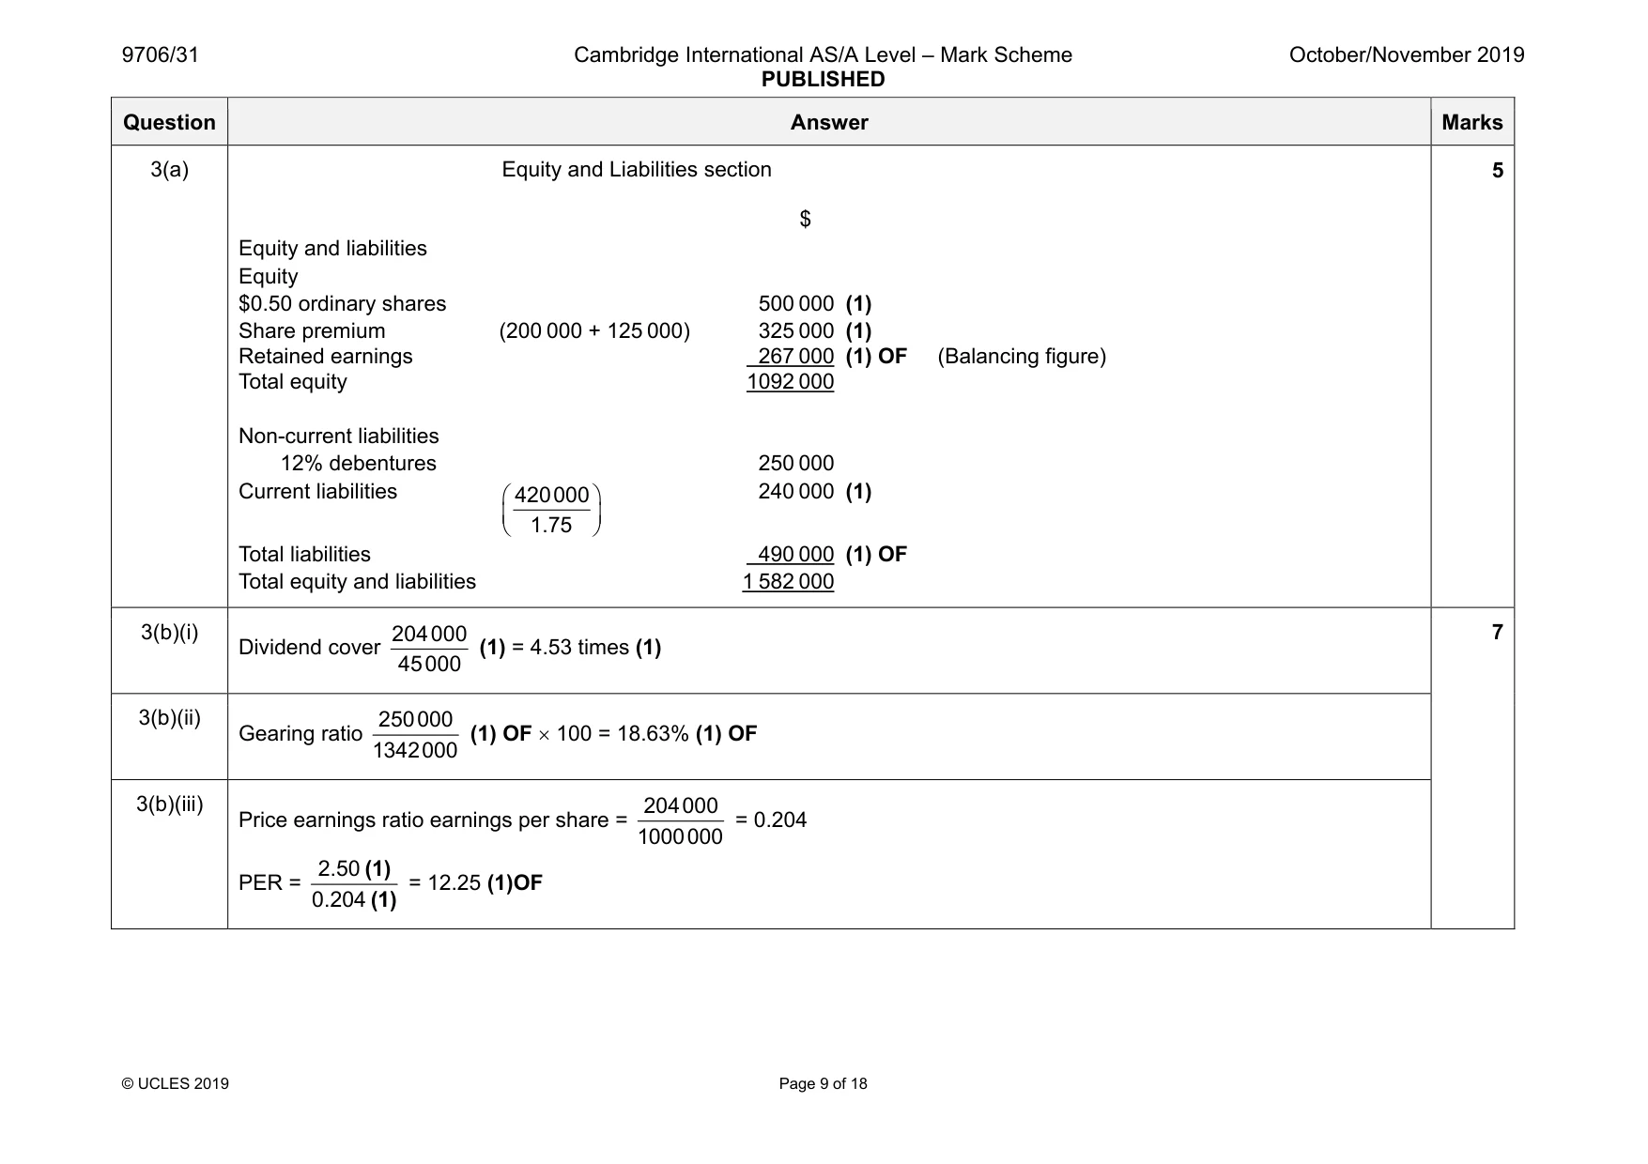Click the current liabilities value "240 000"
1648x1164 pixels.
[796, 492]
